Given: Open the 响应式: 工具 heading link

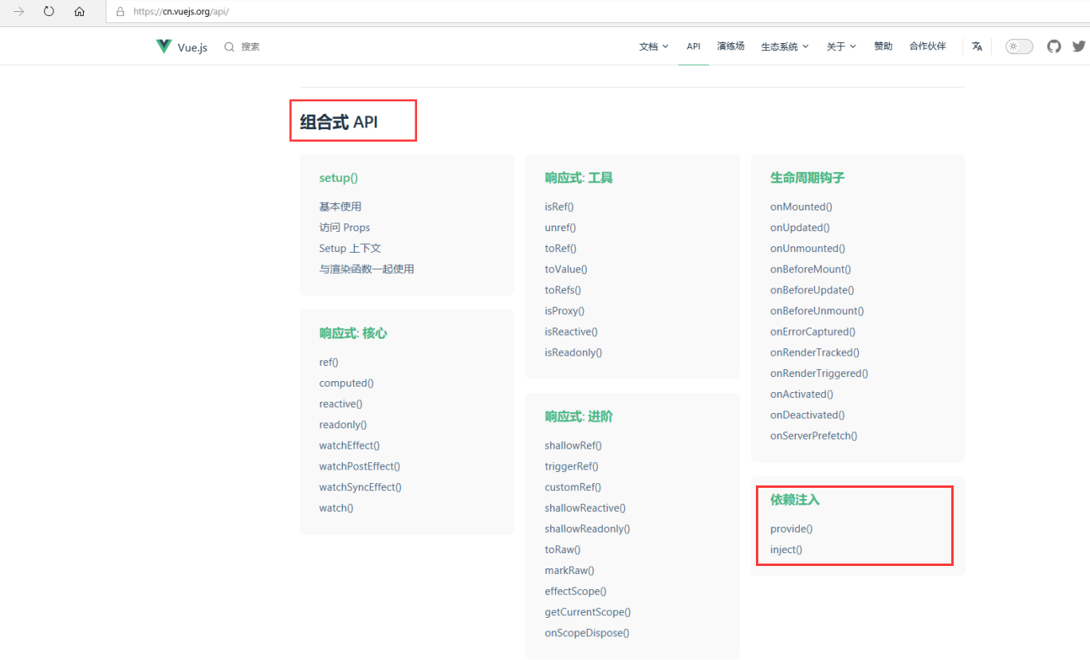Looking at the screenshot, I should [x=579, y=178].
